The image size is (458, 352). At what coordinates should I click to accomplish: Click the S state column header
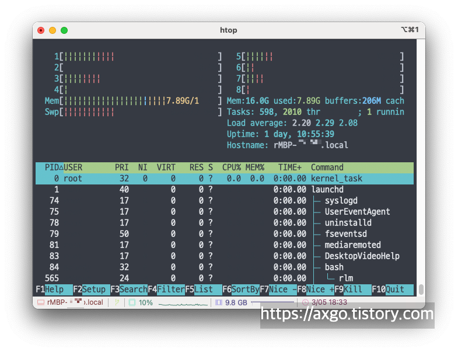(x=210, y=168)
